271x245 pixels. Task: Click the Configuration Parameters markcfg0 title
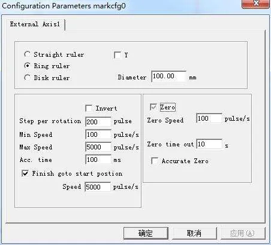(x=64, y=6)
